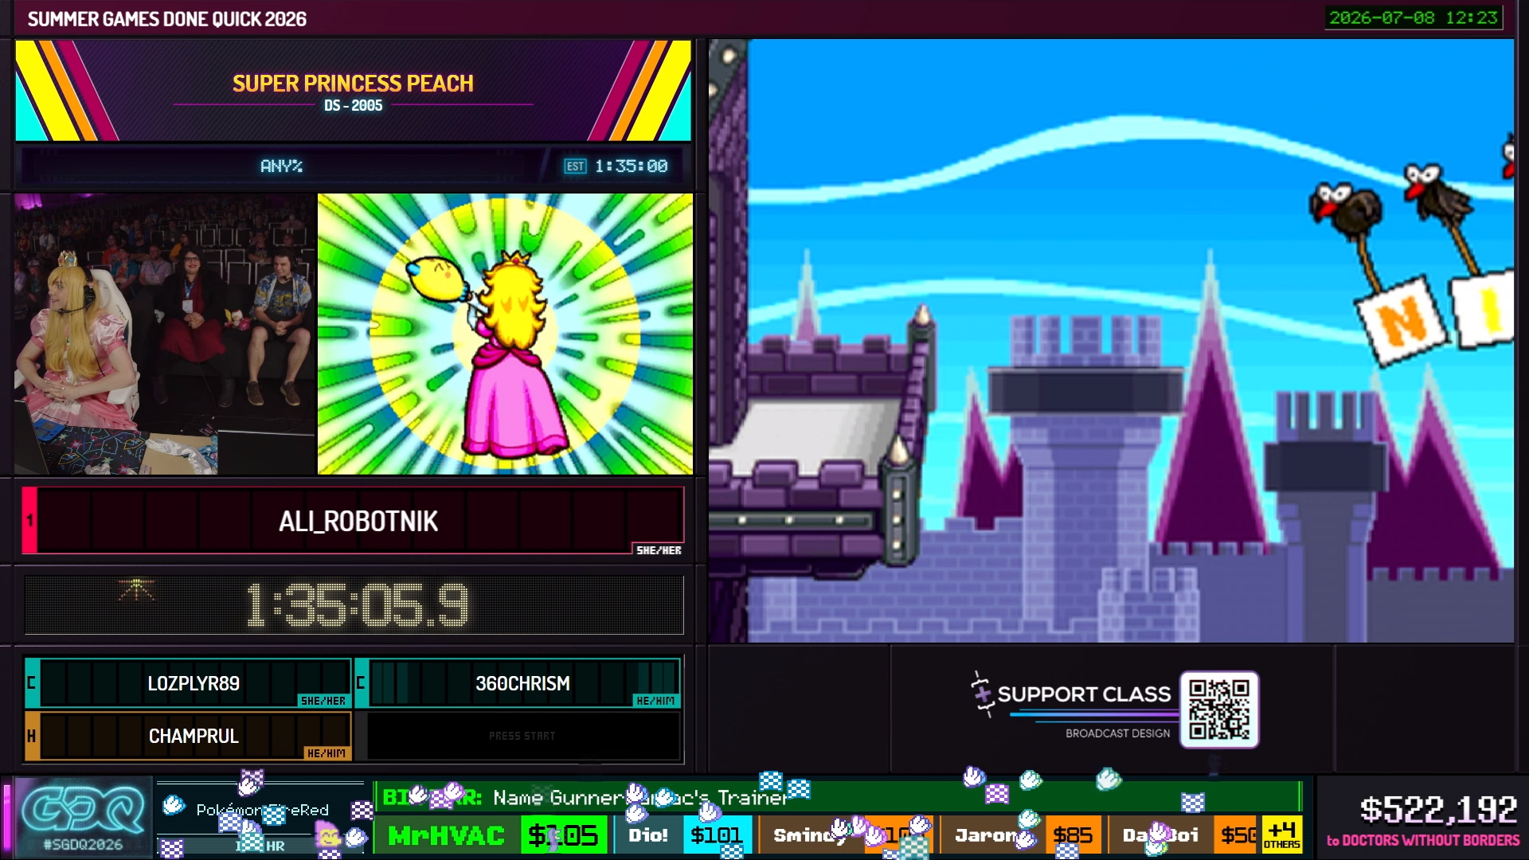Select the SUPER PRINCESS PEACH game title
Image resolution: width=1529 pixels, height=860 pixels.
click(x=353, y=84)
